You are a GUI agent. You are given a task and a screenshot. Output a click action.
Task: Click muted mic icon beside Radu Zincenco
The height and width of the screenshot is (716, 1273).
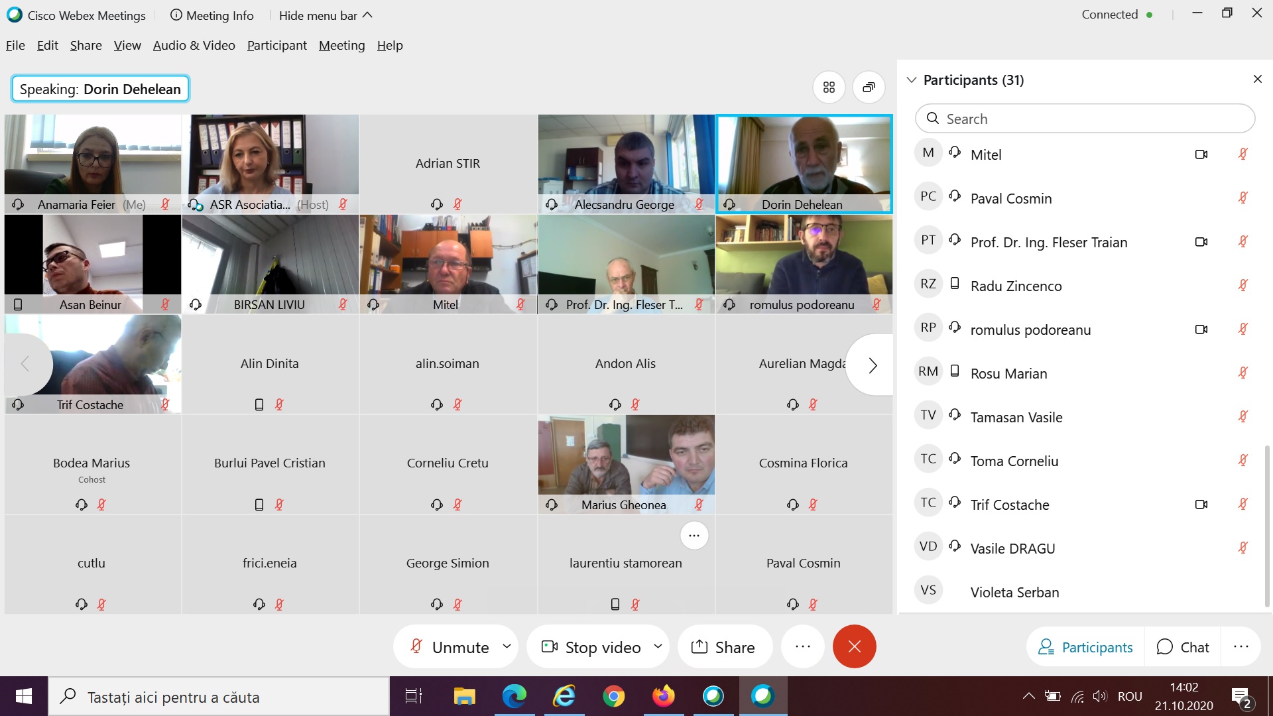(1243, 286)
